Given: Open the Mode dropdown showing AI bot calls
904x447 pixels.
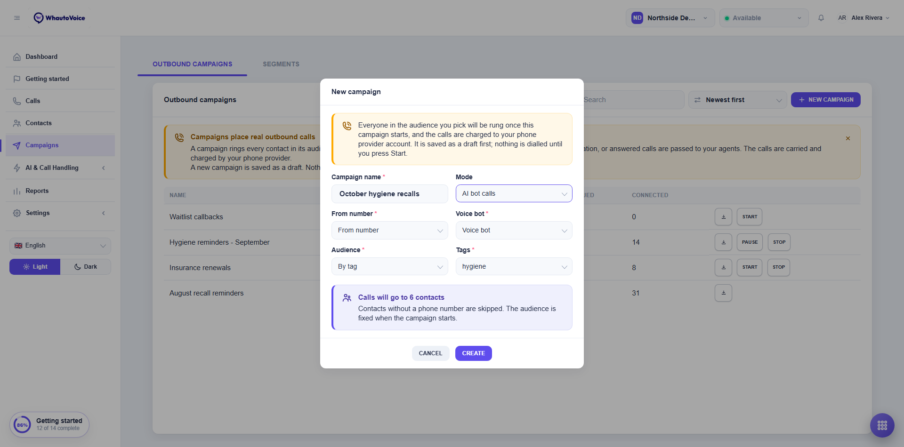Looking at the screenshot, I should (x=514, y=193).
